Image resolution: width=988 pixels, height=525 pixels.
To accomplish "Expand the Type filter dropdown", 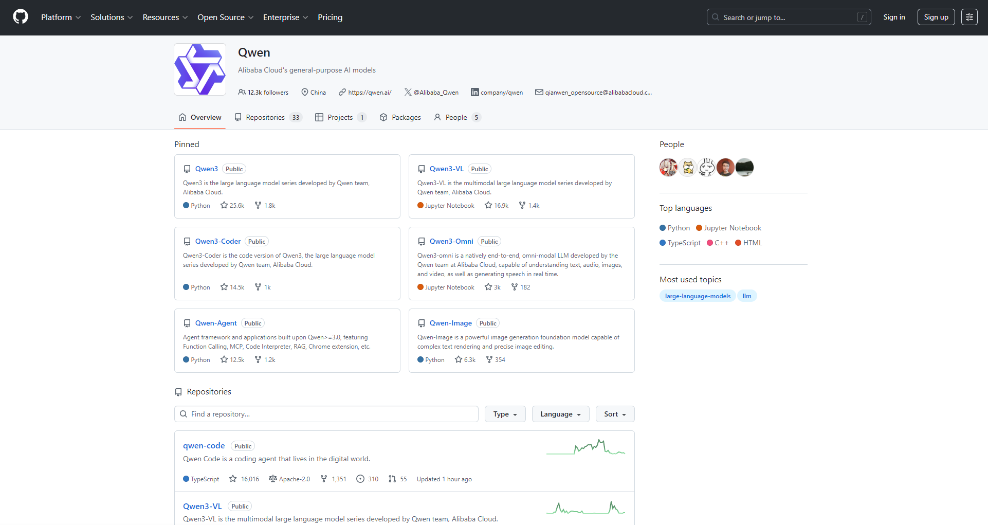I will click(505, 414).
